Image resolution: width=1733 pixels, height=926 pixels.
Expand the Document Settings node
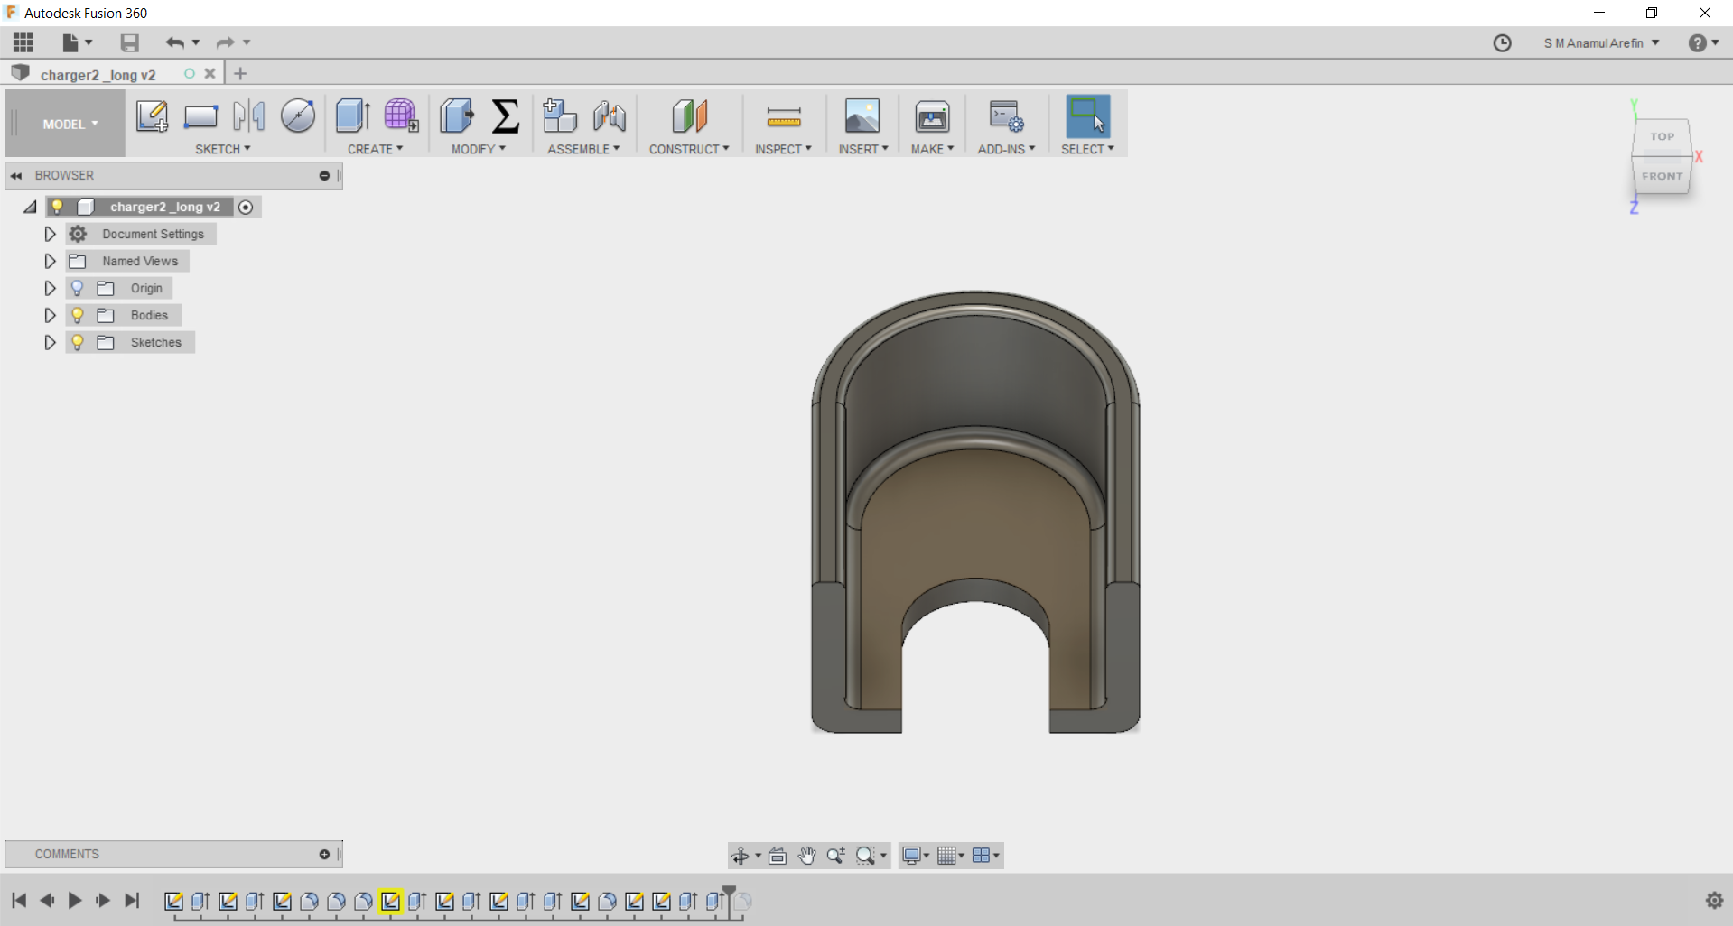[x=50, y=234]
